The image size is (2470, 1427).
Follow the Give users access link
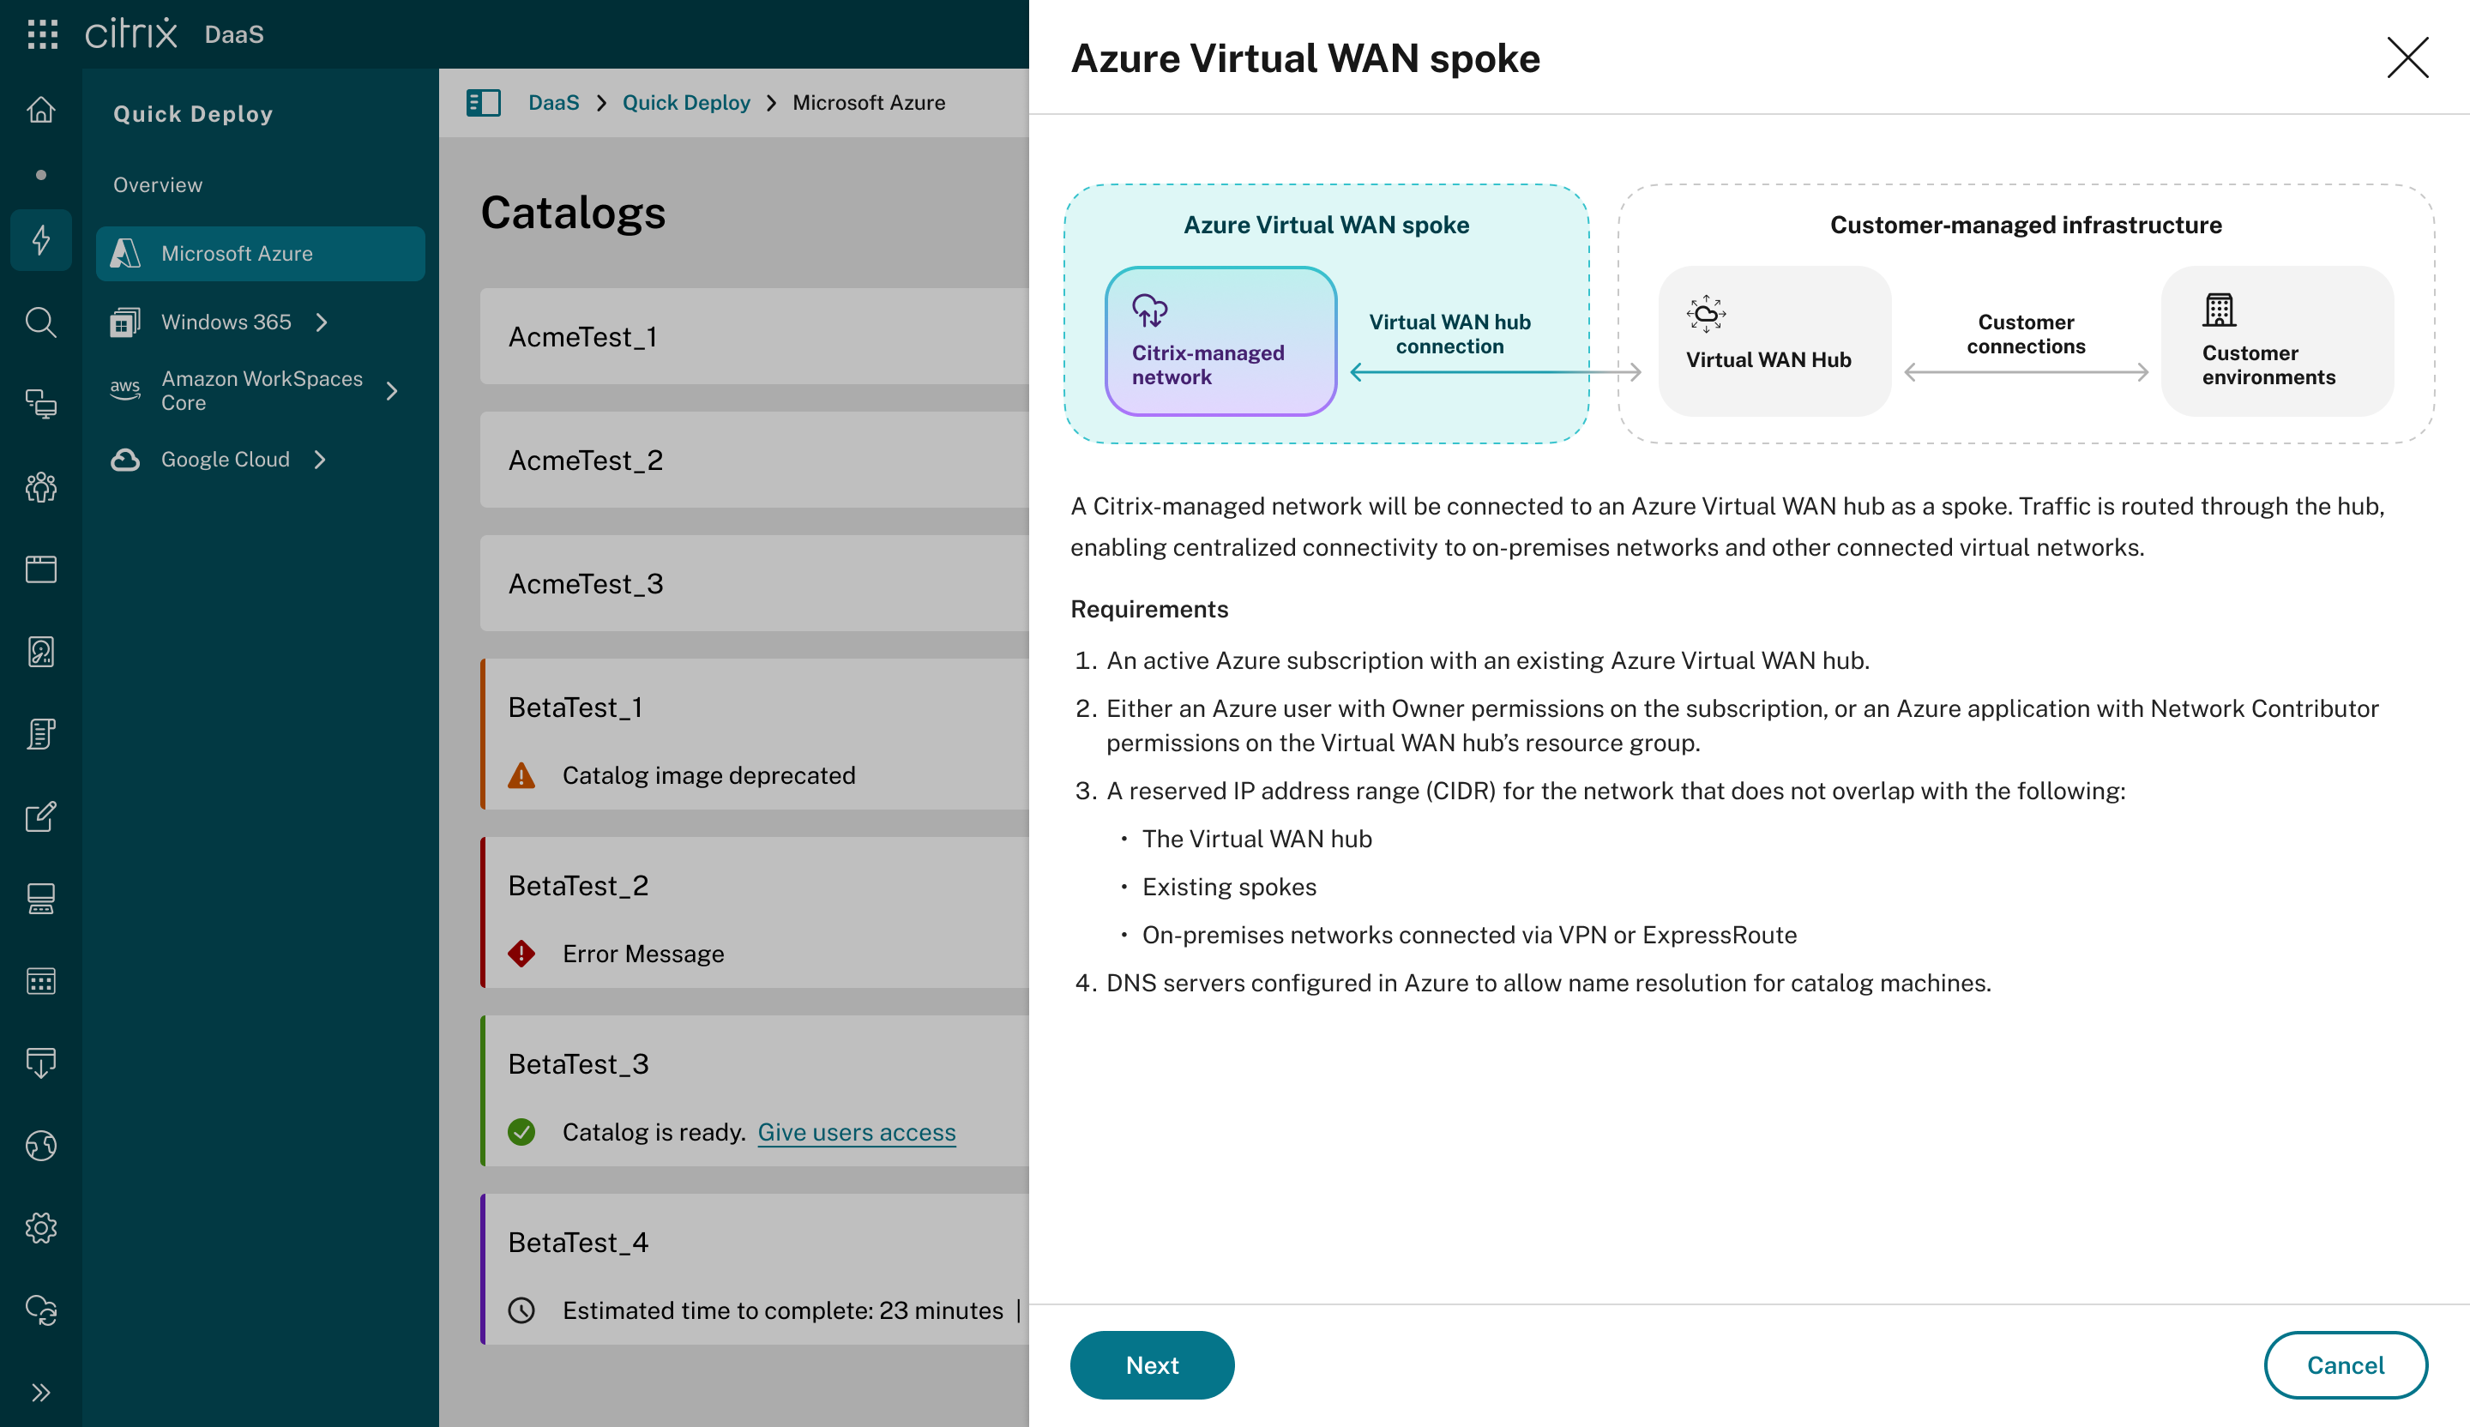[856, 1131]
